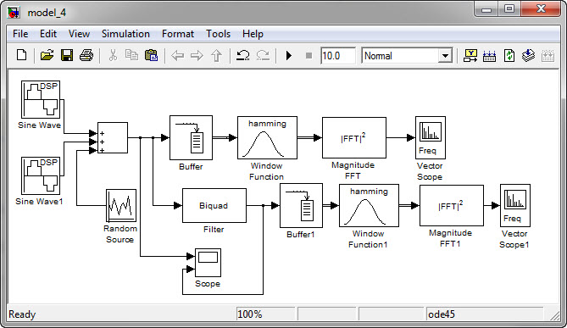Screen dimensions: 567x328
Task: Open the Library Browser toolbar icon
Action: coord(470,56)
